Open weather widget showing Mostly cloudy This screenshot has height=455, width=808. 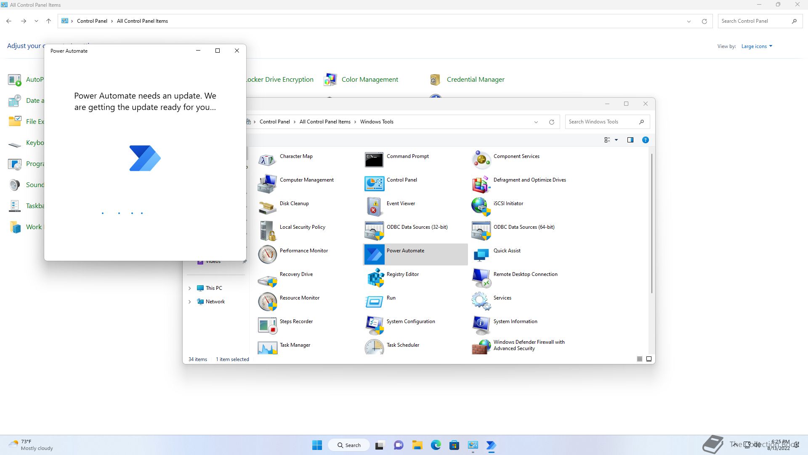pyautogui.click(x=31, y=445)
